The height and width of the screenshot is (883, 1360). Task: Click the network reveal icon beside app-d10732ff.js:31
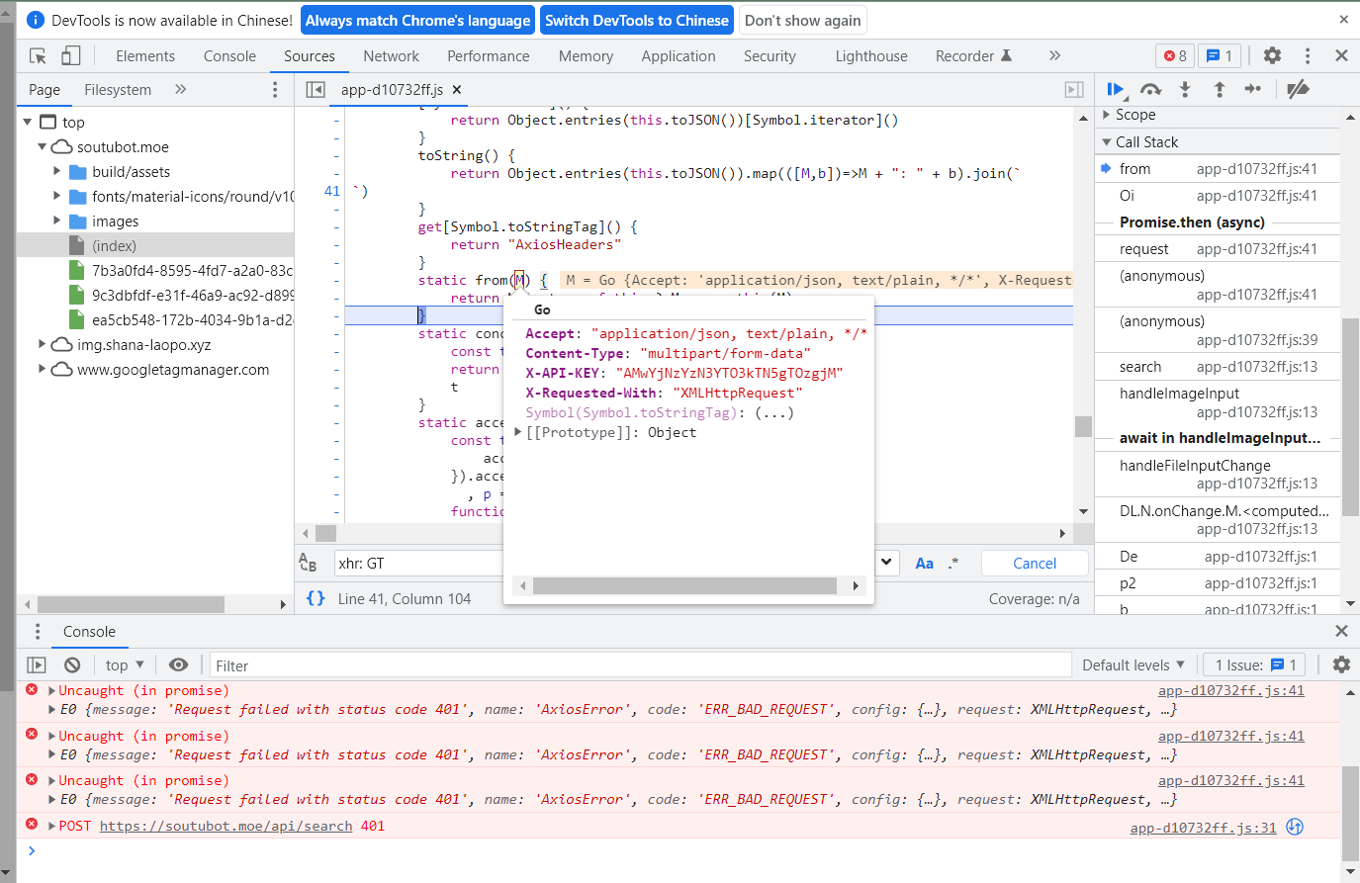(x=1294, y=827)
